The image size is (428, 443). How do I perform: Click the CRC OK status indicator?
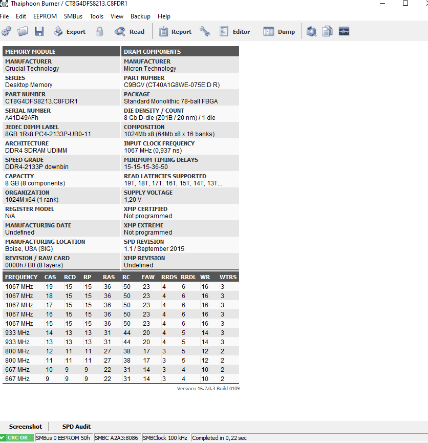(17, 438)
